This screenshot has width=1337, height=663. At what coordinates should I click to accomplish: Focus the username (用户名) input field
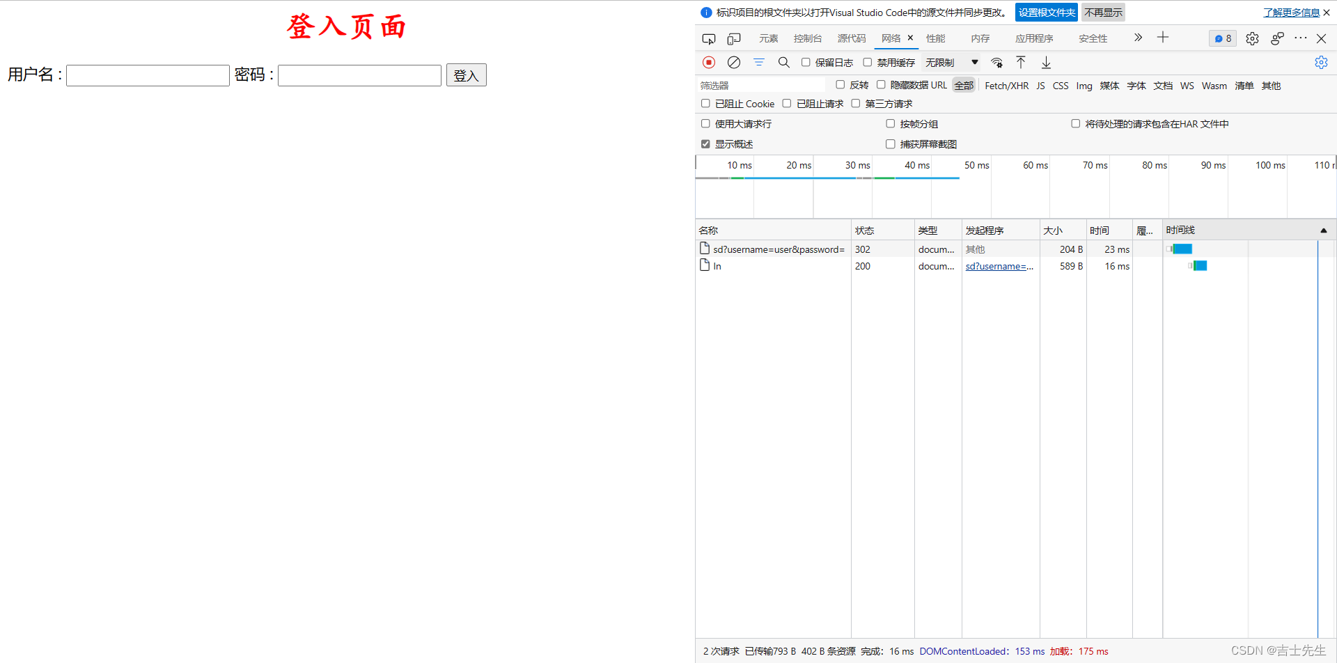click(x=148, y=75)
